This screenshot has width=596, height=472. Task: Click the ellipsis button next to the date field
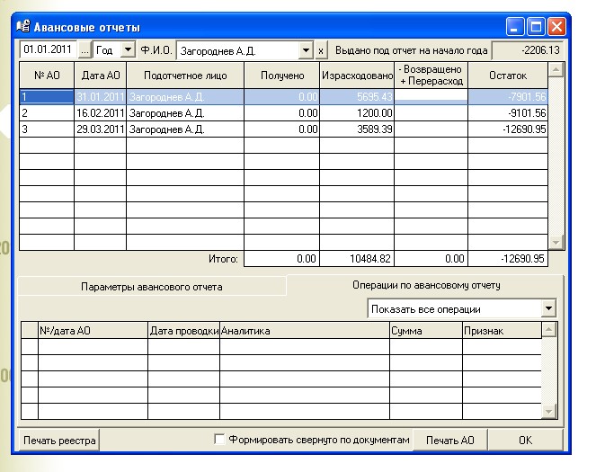click(85, 51)
